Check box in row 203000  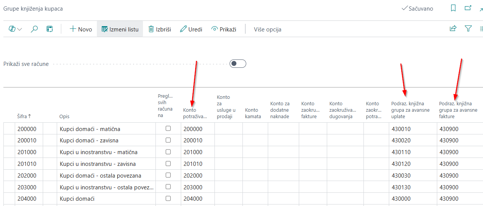click(x=168, y=187)
